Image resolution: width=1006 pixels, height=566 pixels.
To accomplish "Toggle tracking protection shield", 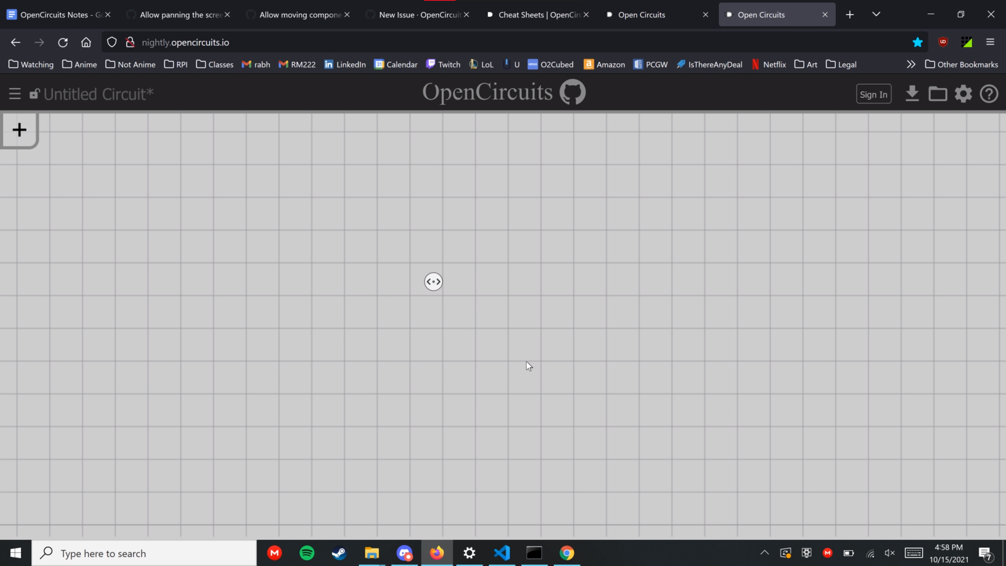I will 111,42.
